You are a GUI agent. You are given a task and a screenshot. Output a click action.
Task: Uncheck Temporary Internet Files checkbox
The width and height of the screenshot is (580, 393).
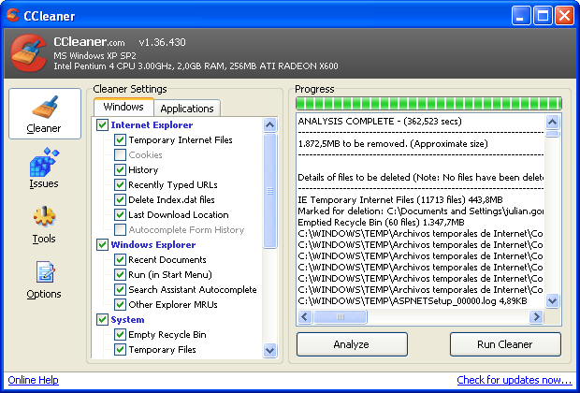(x=120, y=140)
